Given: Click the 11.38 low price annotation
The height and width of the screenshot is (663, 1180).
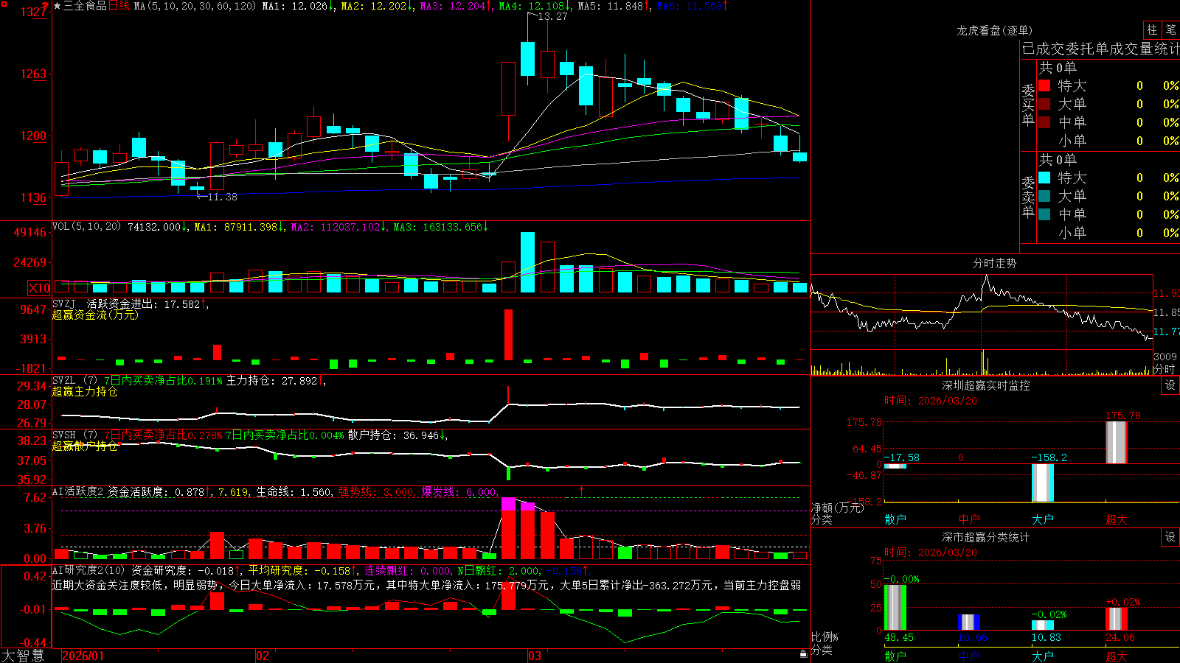Looking at the screenshot, I should 222,197.
